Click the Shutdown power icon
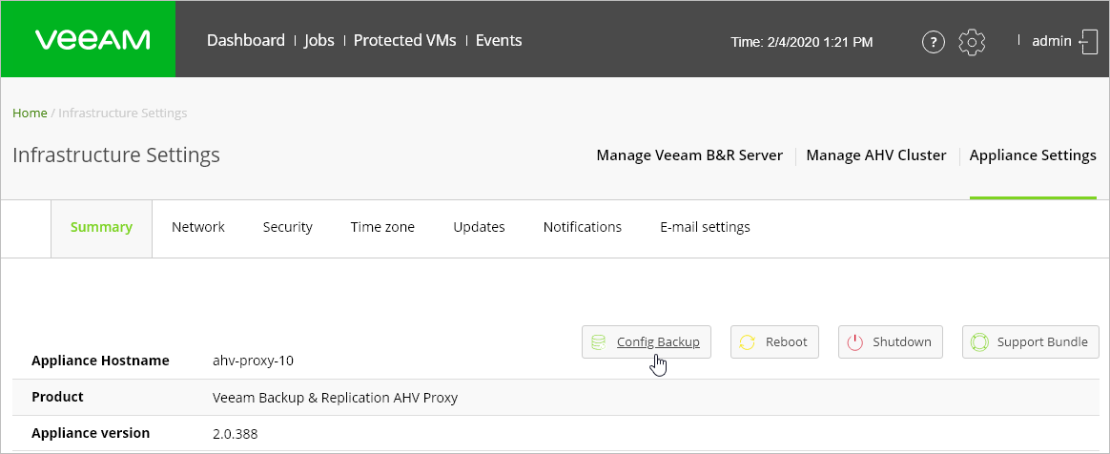 pyautogui.click(x=855, y=342)
